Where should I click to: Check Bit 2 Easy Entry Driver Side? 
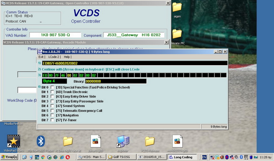pos(52,96)
